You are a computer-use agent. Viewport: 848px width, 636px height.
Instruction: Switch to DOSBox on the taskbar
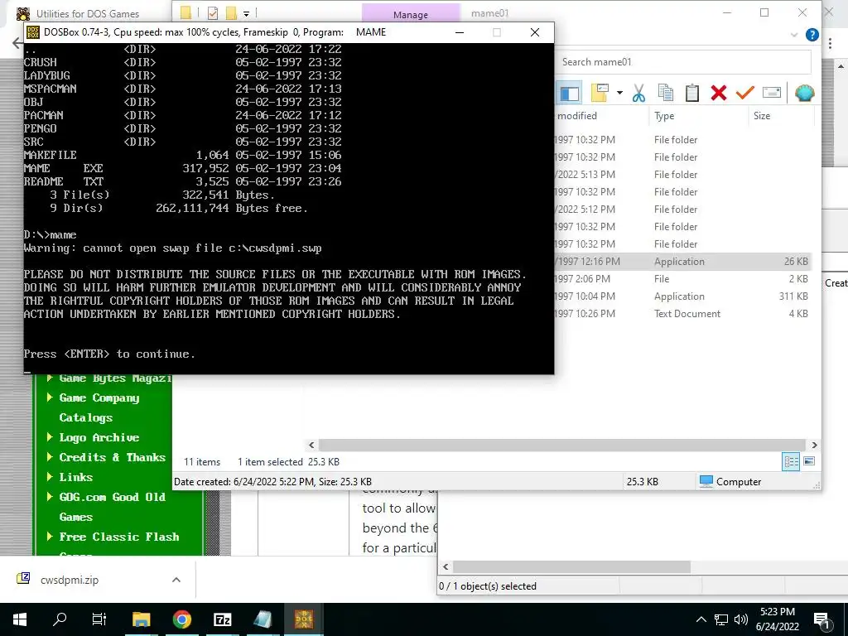304,619
